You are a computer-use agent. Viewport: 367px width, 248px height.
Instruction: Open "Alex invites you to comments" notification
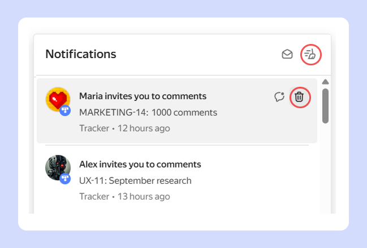tap(140, 165)
